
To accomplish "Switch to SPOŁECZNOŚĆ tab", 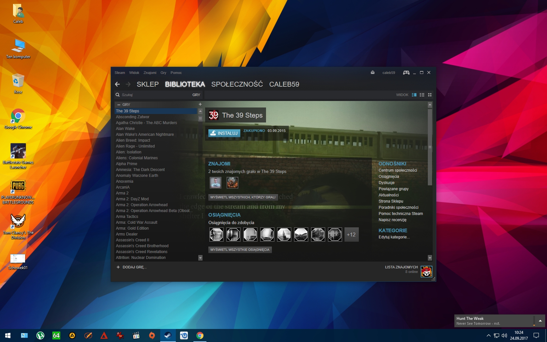I will click(237, 84).
